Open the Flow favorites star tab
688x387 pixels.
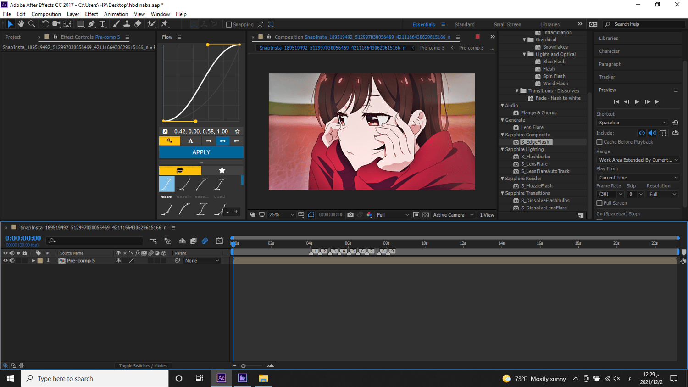point(222,170)
